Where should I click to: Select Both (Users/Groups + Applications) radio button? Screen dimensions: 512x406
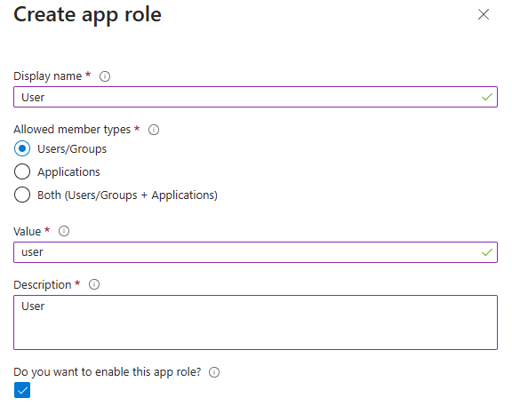click(x=22, y=195)
